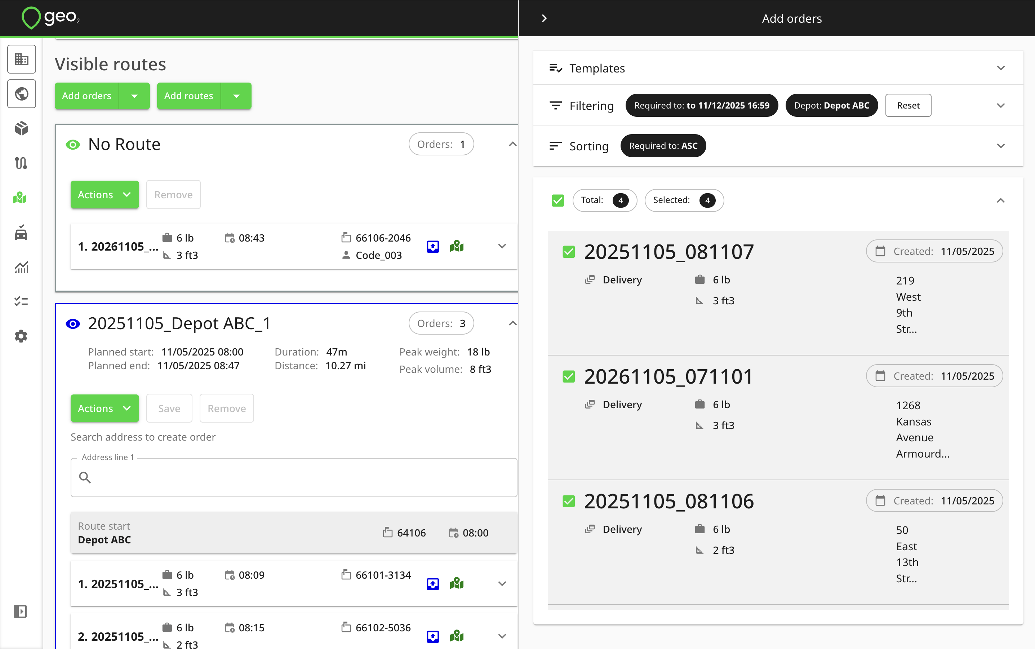Open the settings gear sidebar icon
This screenshot has width=1035, height=649.
[22, 336]
